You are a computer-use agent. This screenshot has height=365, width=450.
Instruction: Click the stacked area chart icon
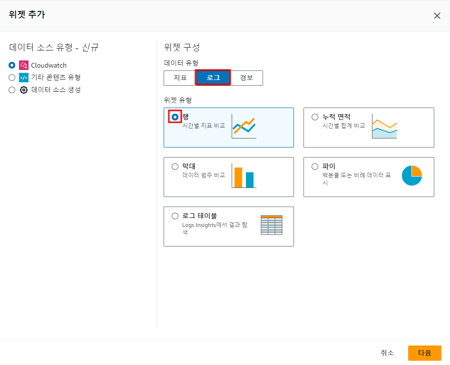384,126
